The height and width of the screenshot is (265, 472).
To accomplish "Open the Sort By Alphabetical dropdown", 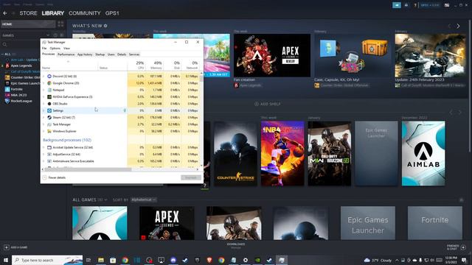I will 144,199.
